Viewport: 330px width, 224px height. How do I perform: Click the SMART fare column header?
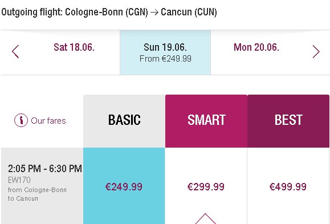(206, 121)
